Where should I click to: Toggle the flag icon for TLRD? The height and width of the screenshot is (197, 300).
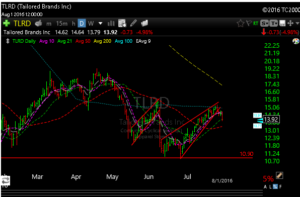(x=249, y=23)
